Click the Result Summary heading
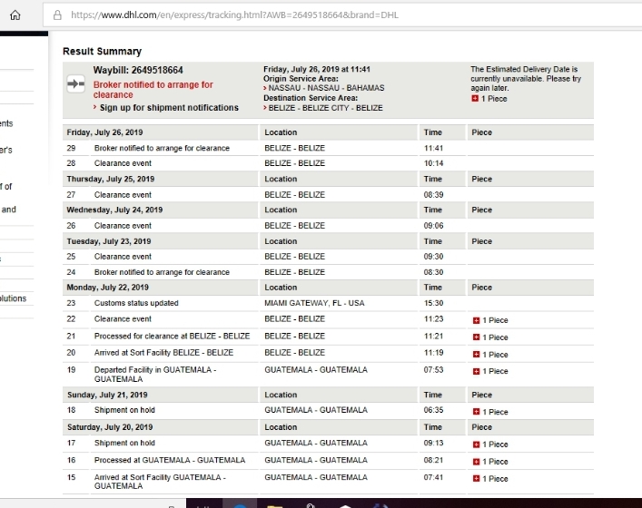The image size is (642, 508). (x=102, y=52)
